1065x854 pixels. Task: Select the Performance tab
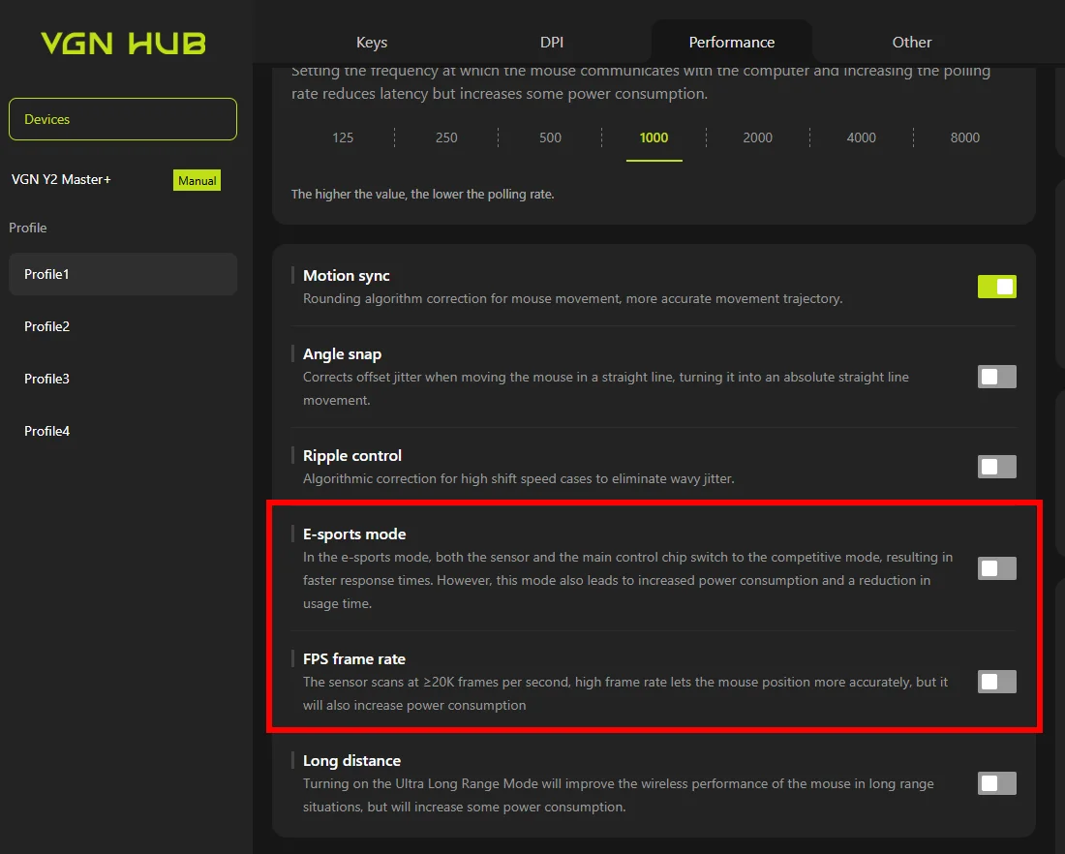pos(732,43)
